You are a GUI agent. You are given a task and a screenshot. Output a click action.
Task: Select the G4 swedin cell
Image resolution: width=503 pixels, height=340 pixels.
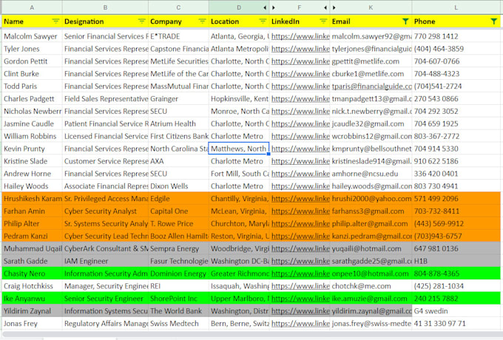click(456, 311)
